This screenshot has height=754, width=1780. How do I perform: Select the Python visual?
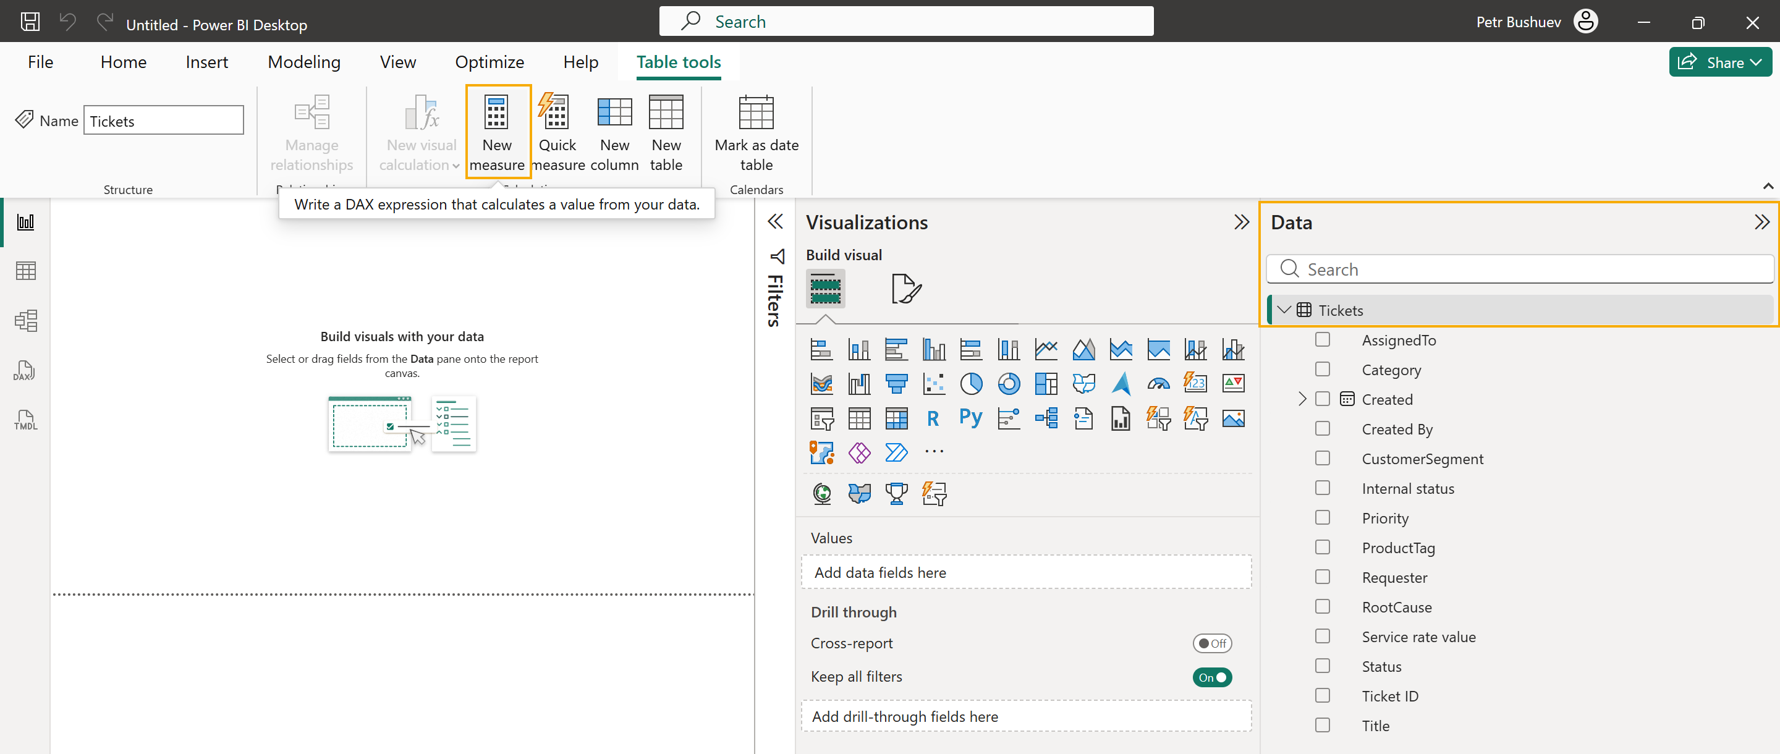[971, 418]
